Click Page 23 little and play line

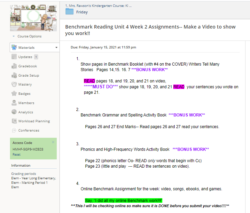click(x=137, y=166)
